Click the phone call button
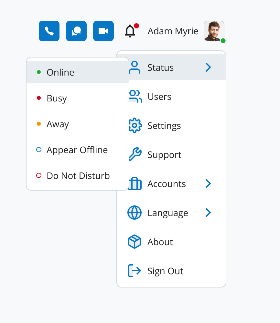The height and width of the screenshot is (323, 280). coord(49,31)
